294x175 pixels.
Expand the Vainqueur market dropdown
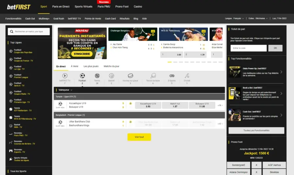point(65,90)
